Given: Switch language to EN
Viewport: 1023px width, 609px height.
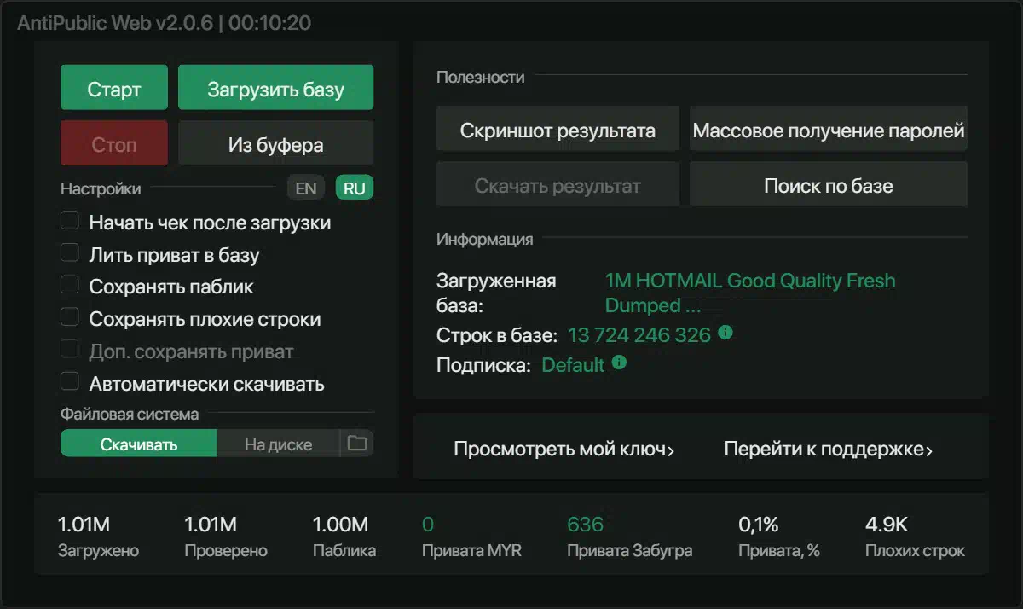Looking at the screenshot, I should click(x=306, y=188).
